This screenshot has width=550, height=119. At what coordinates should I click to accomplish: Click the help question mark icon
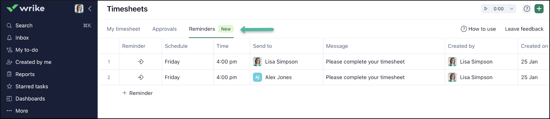point(527,9)
